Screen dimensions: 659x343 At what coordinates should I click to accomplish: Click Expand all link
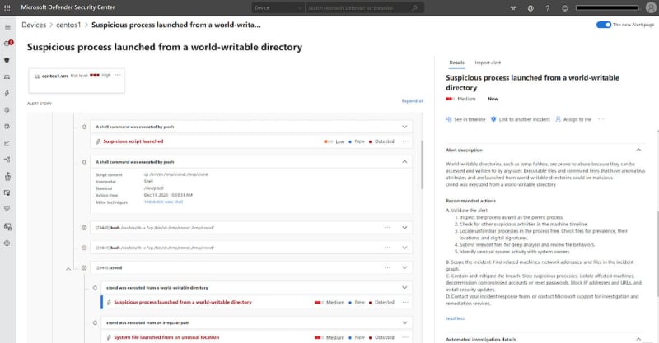(x=413, y=100)
